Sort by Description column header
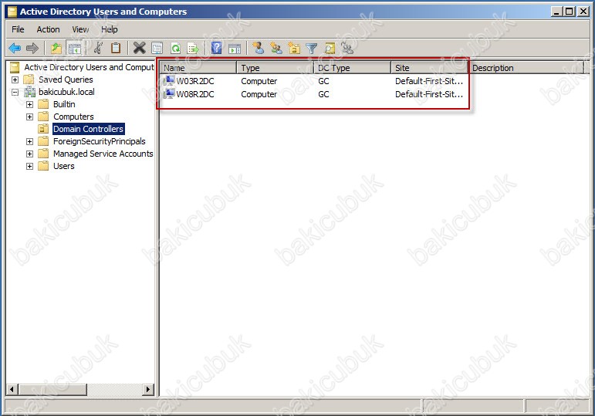The image size is (595, 416). point(526,68)
